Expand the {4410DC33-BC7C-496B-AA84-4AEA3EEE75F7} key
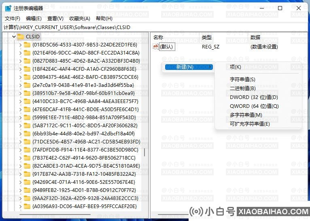The height and width of the screenshot is (221, 310). click(x=20, y=102)
